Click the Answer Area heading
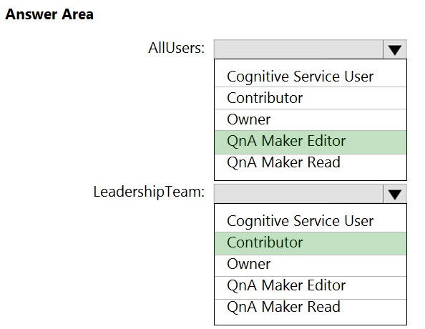The height and width of the screenshot is (329, 425). 49,14
